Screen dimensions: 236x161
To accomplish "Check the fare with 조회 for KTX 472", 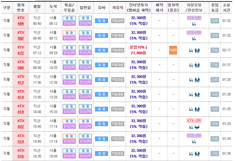I will (215, 50).
